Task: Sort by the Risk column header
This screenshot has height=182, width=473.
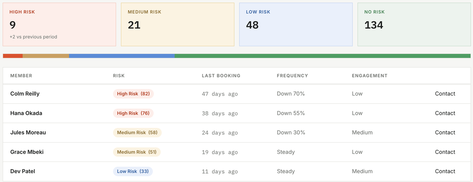Action: [x=119, y=76]
